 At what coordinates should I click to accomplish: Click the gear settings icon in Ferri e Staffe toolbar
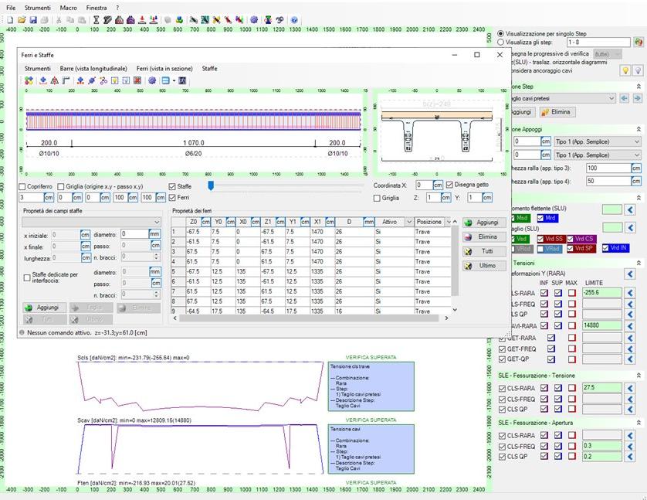pos(152,80)
